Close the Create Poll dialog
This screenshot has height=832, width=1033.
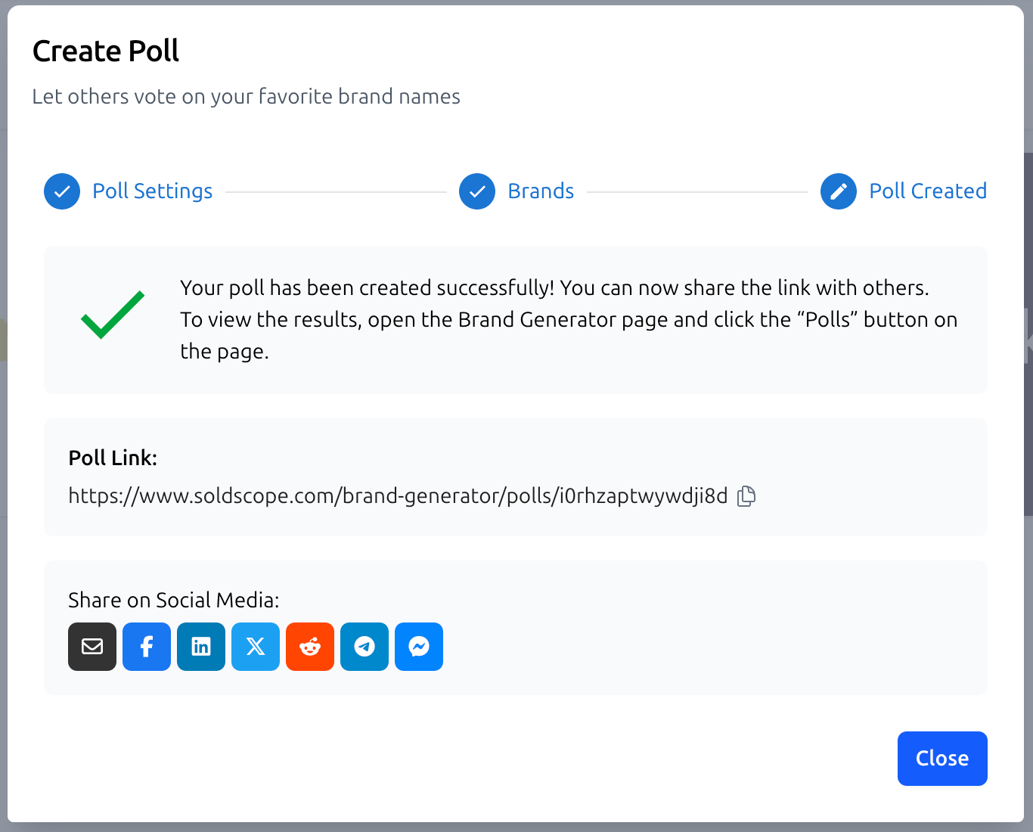[942, 758]
